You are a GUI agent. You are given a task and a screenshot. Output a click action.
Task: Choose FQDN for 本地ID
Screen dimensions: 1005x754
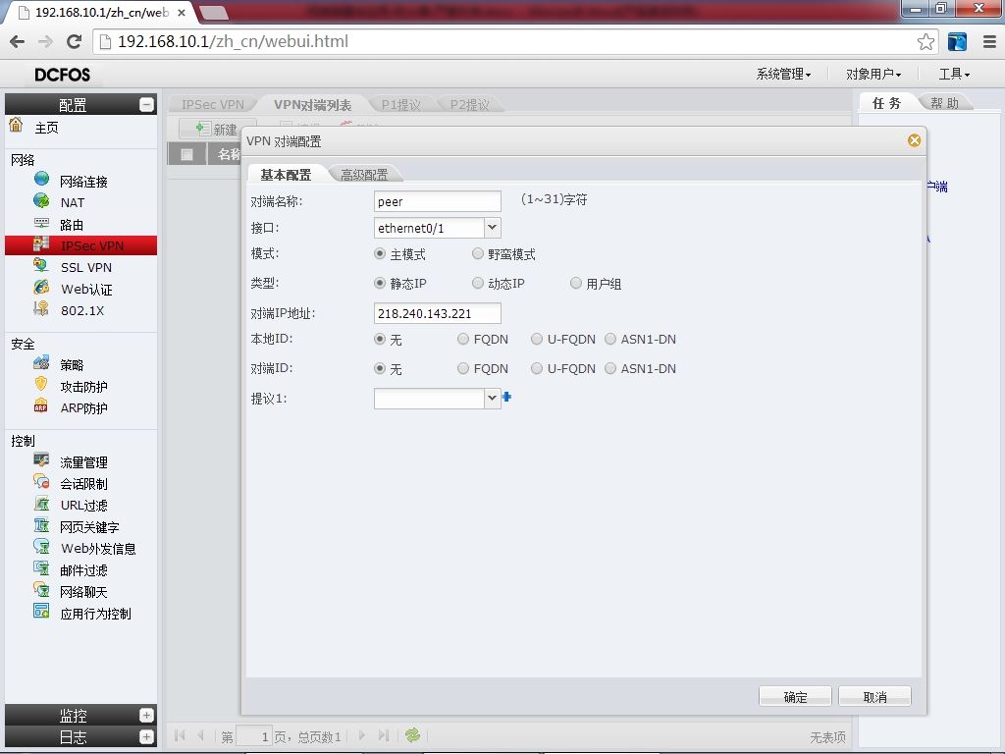point(463,339)
